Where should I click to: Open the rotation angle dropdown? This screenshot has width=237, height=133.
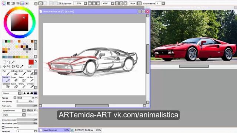click(113, 3)
